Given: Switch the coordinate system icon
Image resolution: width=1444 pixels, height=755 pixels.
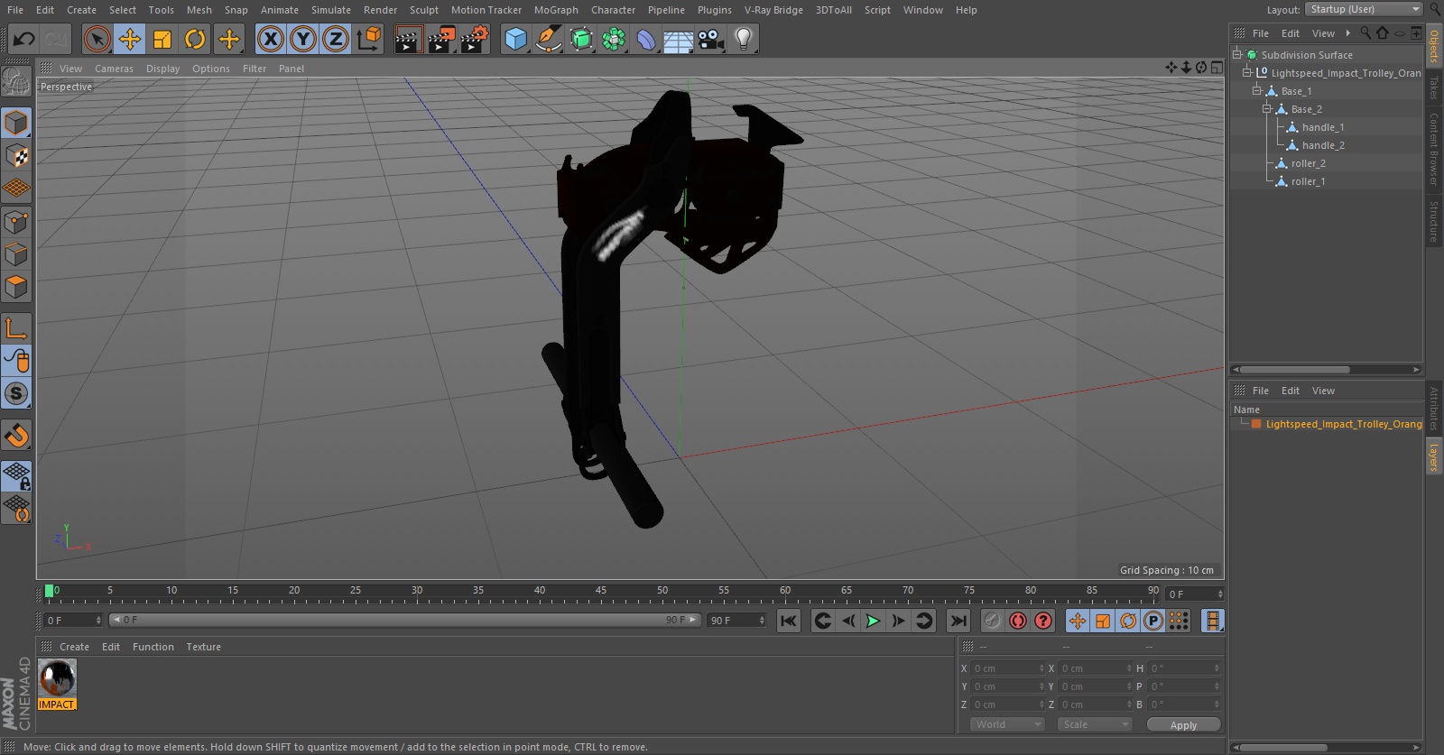Looking at the screenshot, I should tap(369, 39).
